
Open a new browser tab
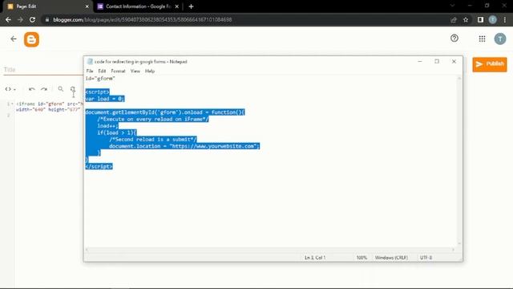click(x=191, y=6)
